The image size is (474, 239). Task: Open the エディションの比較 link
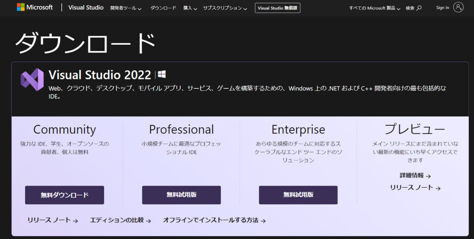[x=120, y=220]
